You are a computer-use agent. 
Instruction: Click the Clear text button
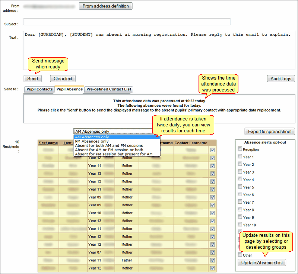pos(63,78)
